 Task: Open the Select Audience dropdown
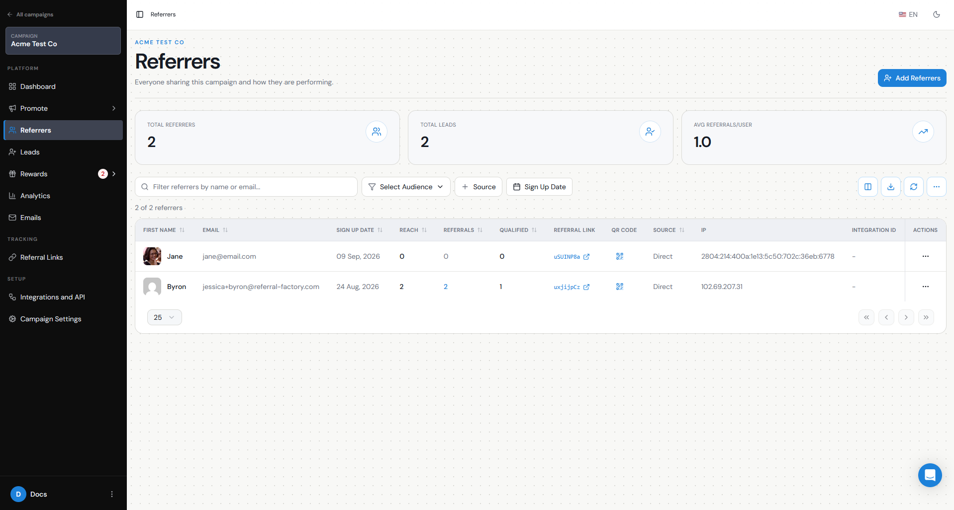[406, 187]
